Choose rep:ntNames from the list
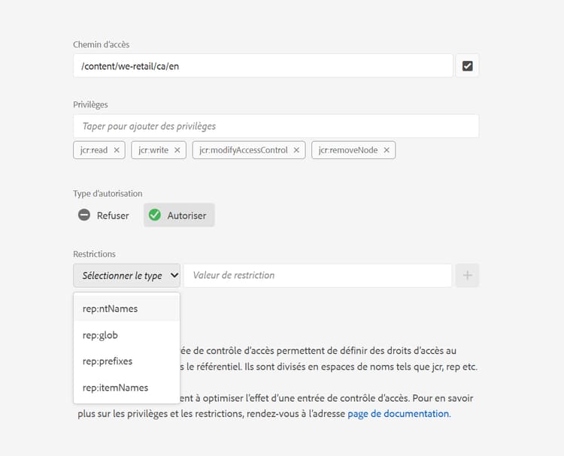564x456 pixels. (x=110, y=308)
